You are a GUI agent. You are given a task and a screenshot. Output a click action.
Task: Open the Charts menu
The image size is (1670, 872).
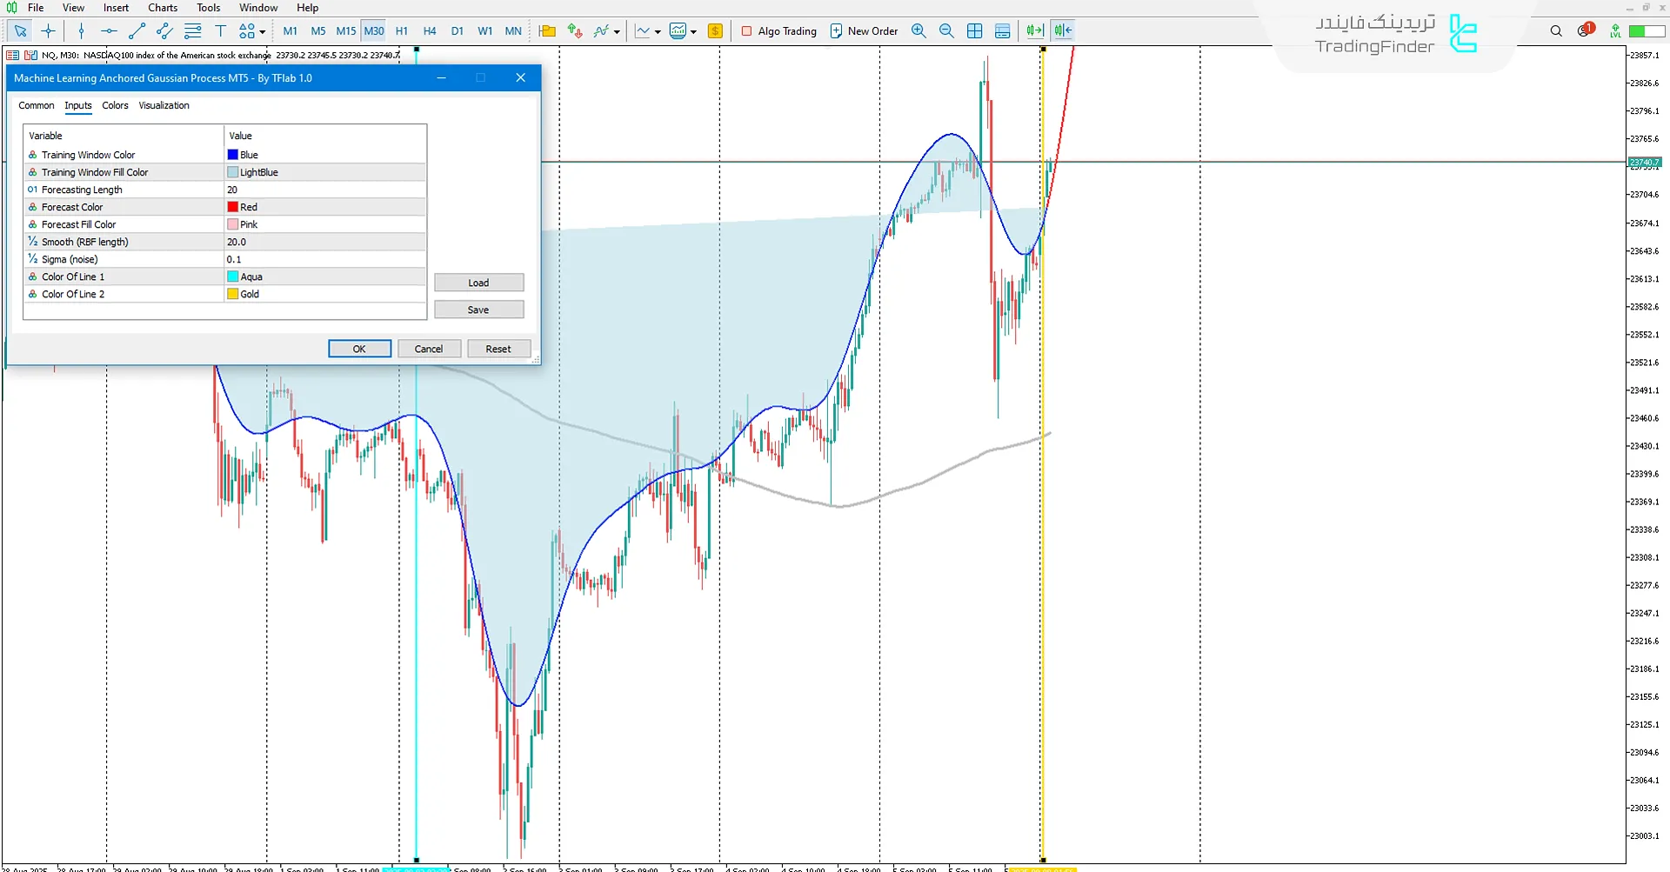[163, 8]
